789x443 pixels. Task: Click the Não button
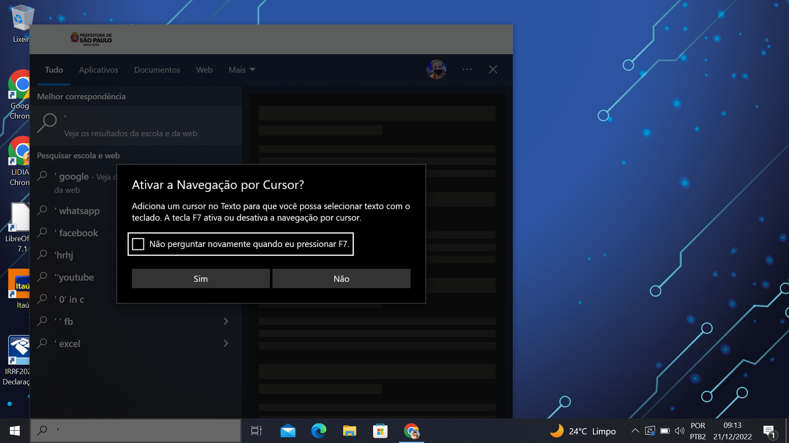click(341, 279)
